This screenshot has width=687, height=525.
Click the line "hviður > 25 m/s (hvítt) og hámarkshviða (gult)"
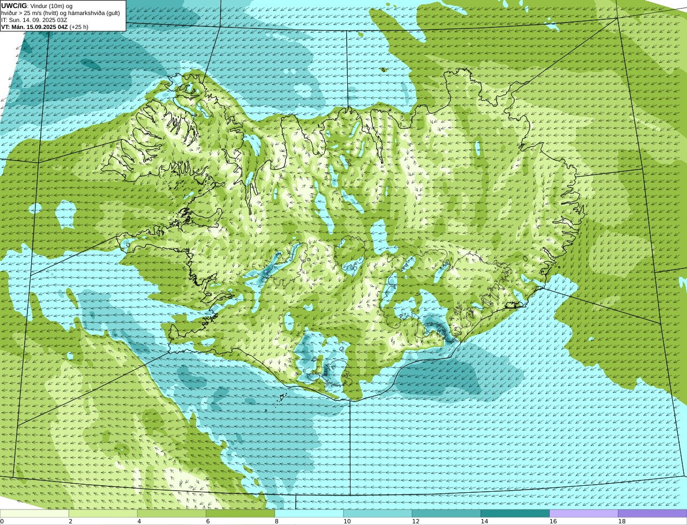pyautogui.click(x=61, y=13)
